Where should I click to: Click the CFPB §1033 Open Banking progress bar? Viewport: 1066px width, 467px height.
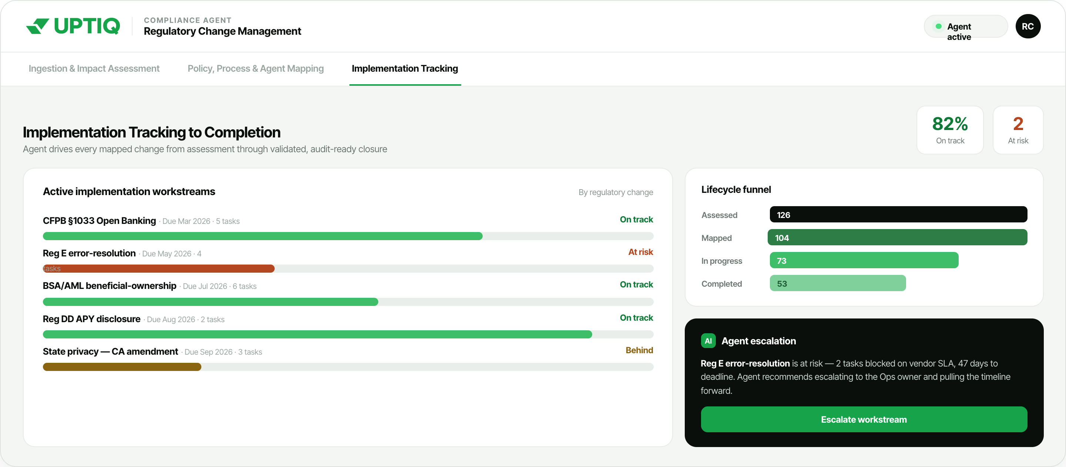click(348, 236)
